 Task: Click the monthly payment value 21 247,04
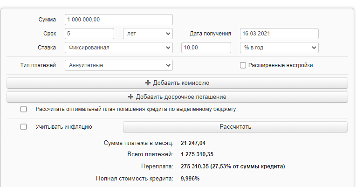point(193,143)
